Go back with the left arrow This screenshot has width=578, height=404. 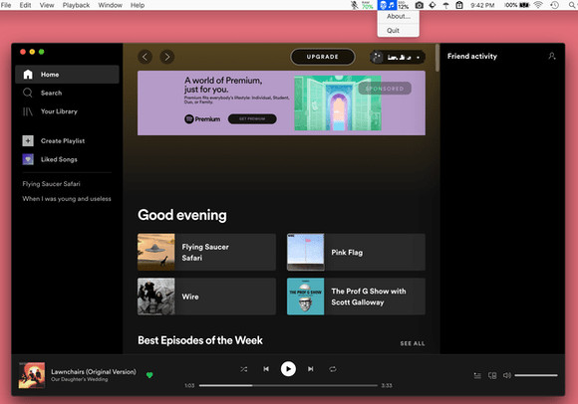tap(144, 57)
